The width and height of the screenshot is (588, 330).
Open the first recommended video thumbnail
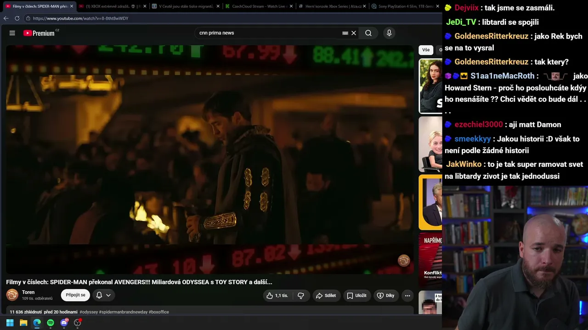point(430,86)
